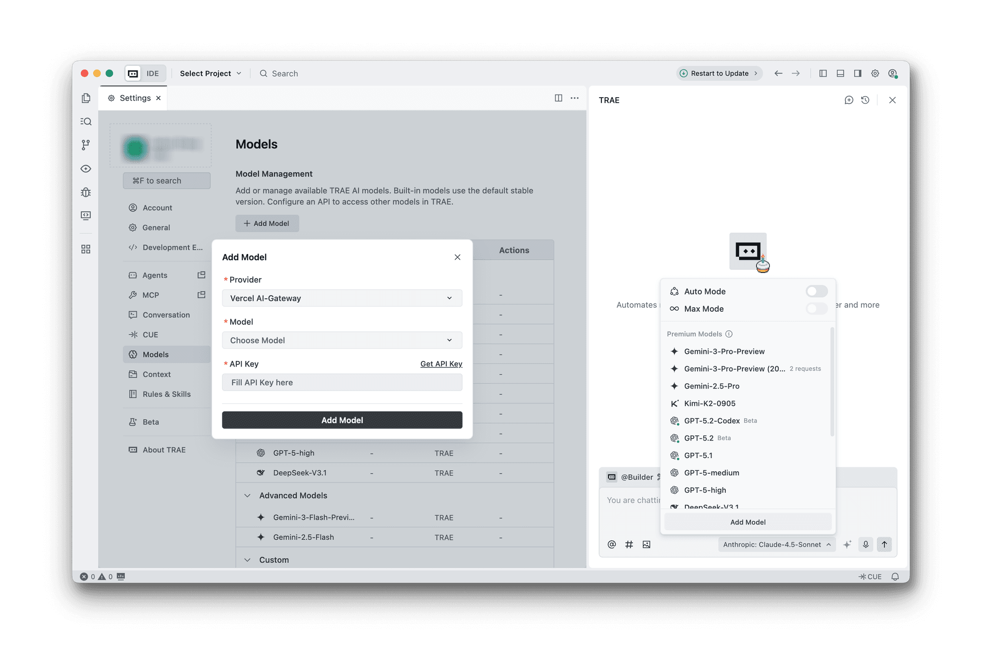The image size is (982, 666).
Task: Open the Provider dropdown showing Vercel AI-Gateway
Action: 342,298
